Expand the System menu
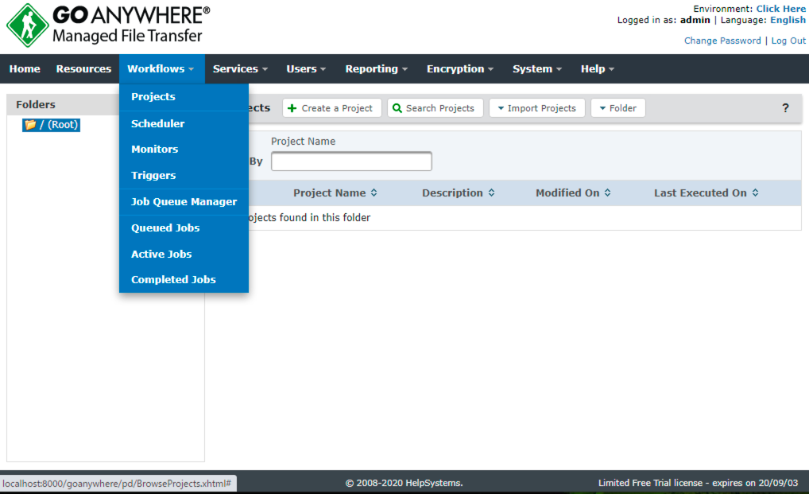The image size is (809, 494). coord(537,68)
